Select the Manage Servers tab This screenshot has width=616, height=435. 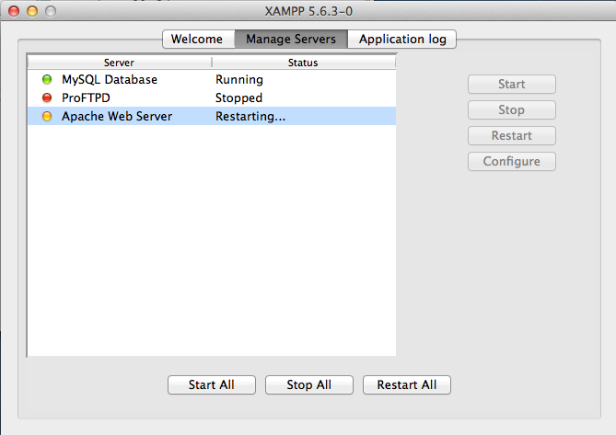(x=291, y=39)
